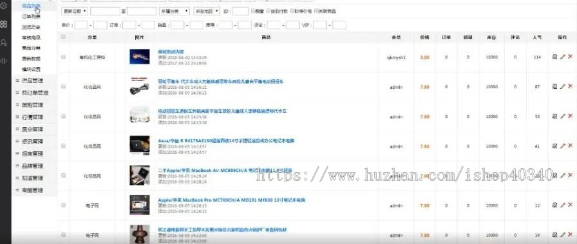Tick the checkbox for the balance scooter row dated 14:36:21
This screenshot has height=244, width=577.
[63, 86]
